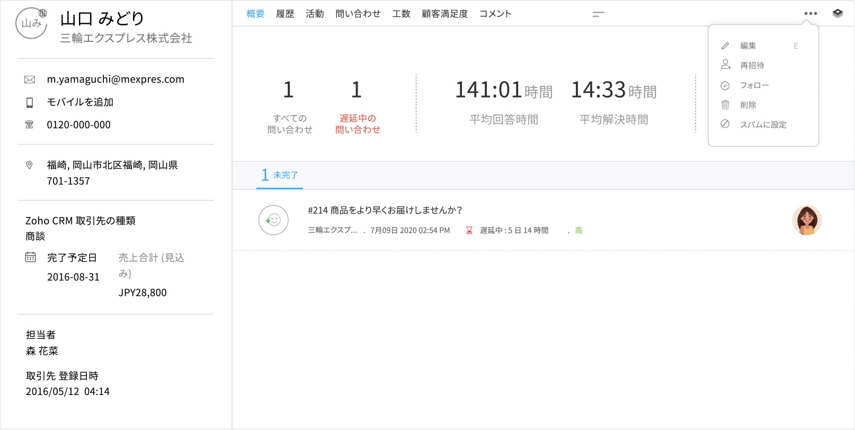Select the 1 未完了 ticket tab
The image size is (855, 430).
pyautogui.click(x=280, y=175)
